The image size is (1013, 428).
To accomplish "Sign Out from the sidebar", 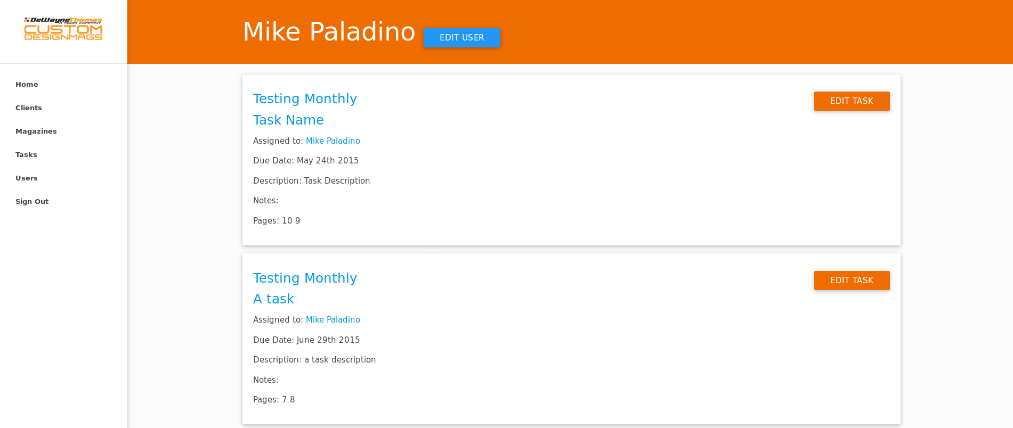I will click(32, 202).
